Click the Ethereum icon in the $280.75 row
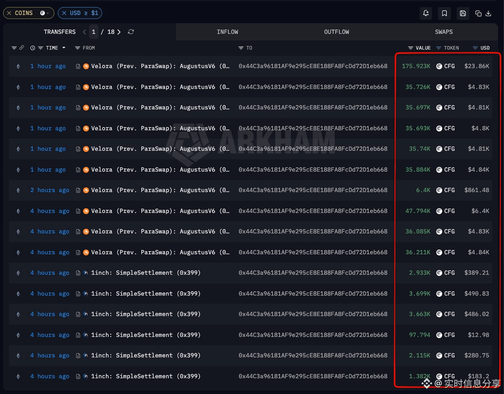This screenshot has height=394, width=504. [x=18, y=355]
